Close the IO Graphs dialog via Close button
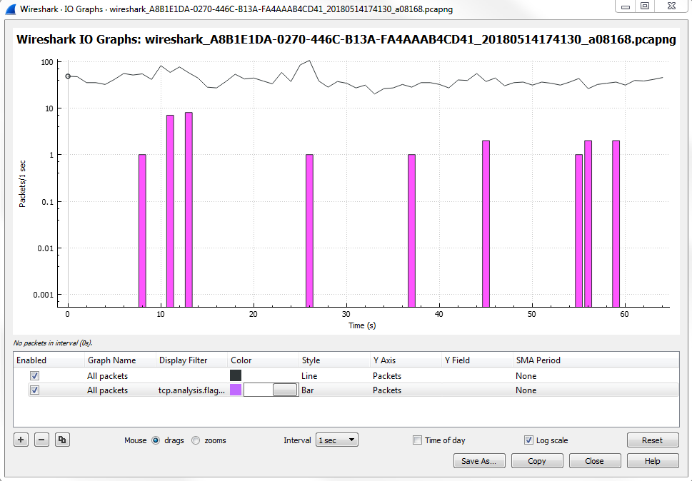Image resolution: width=692 pixels, height=481 pixels. pyautogui.click(x=594, y=461)
